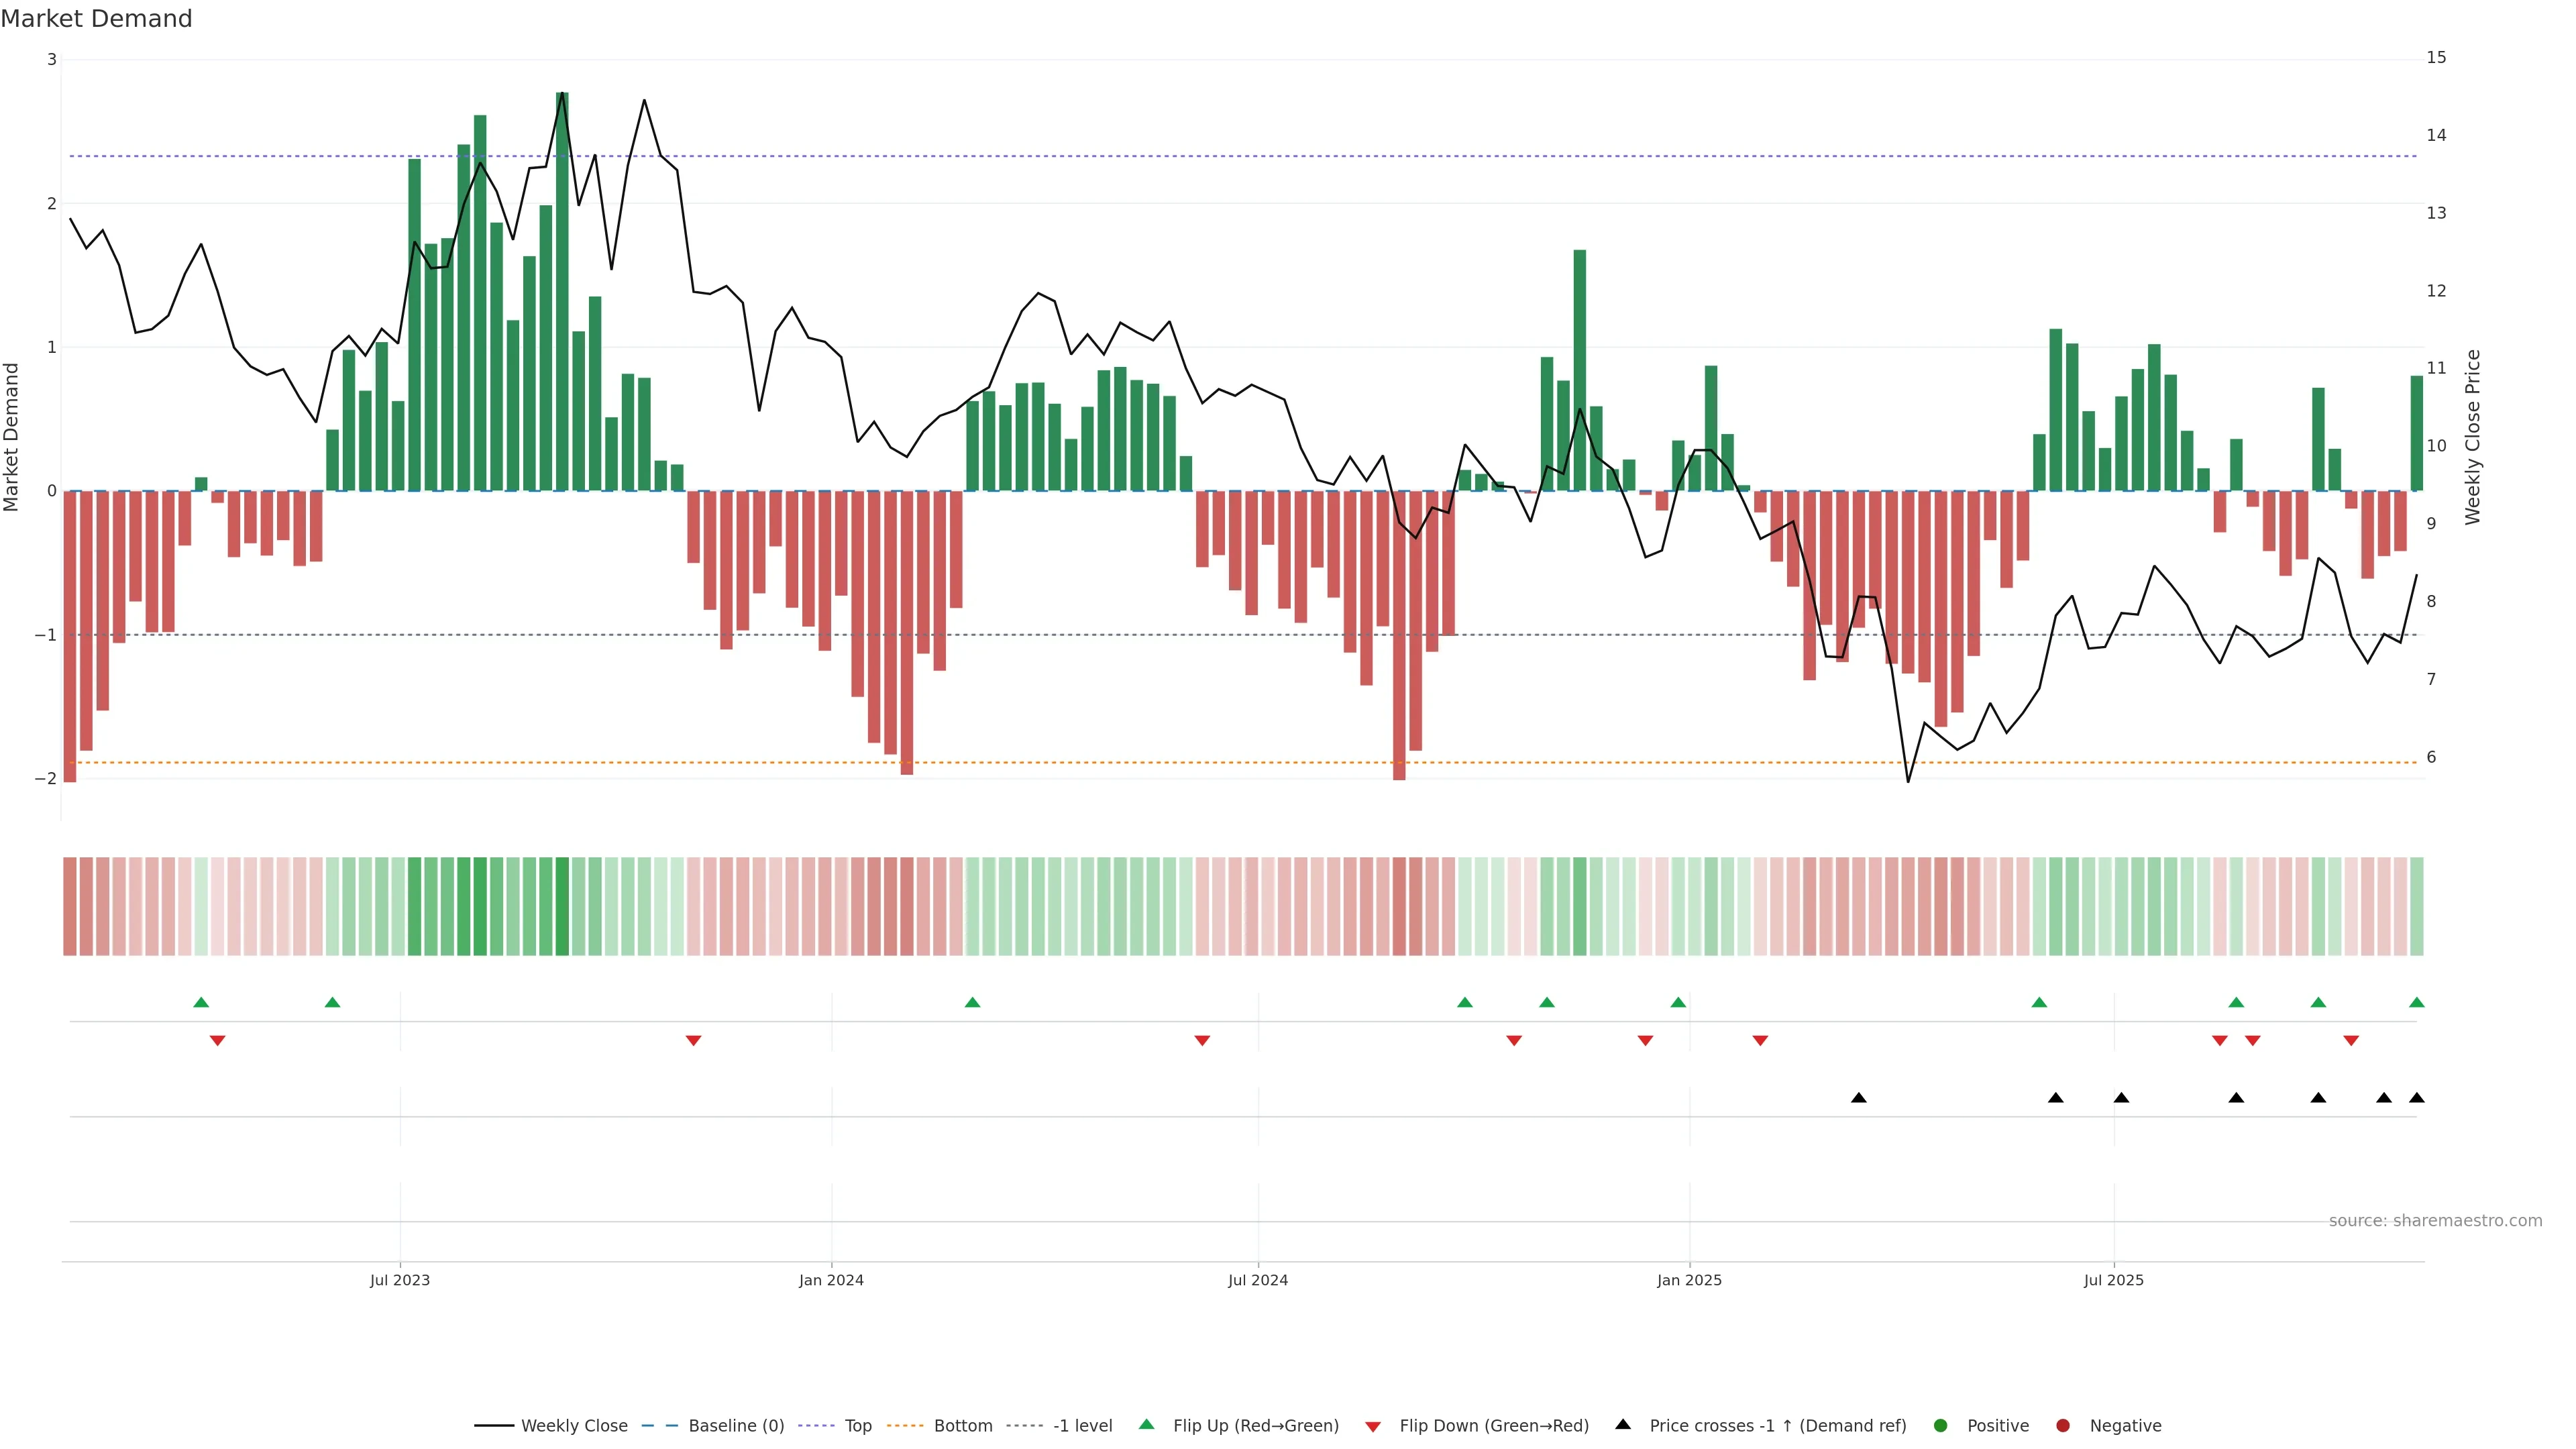Click the Weekly Close Price axis title

coord(2473,437)
